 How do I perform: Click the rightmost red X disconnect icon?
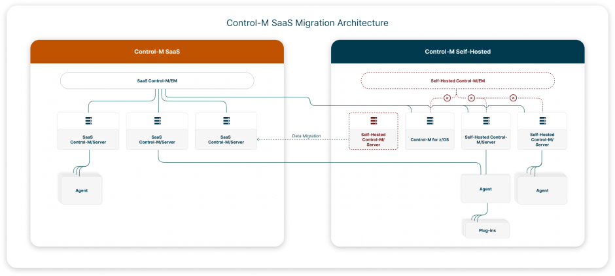pyautogui.click(x=513, y=98)
